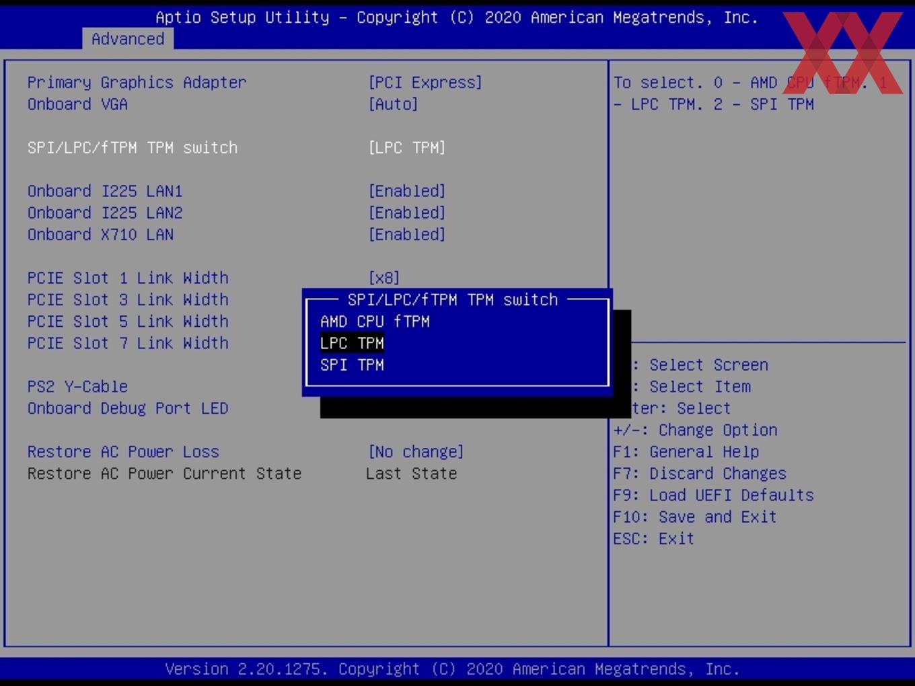
Task: Click the Select Screen help line
Action: (700, 365)
